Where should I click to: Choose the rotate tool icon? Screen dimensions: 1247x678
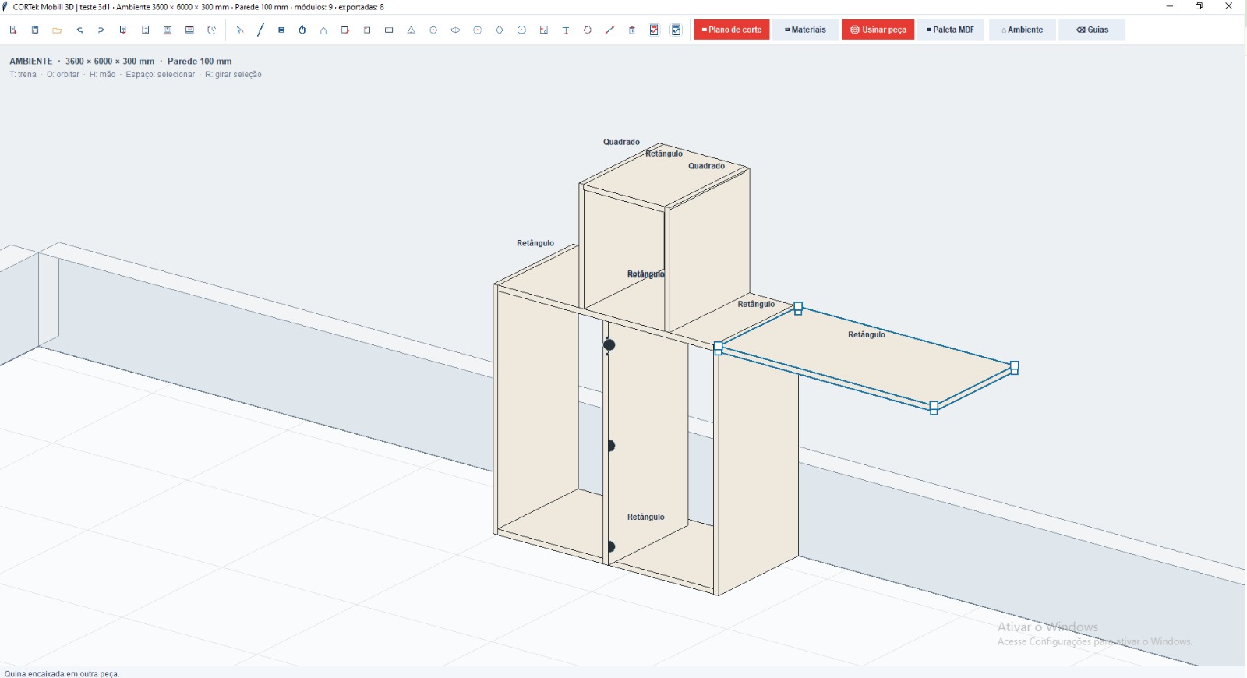(x=302, y=30)
